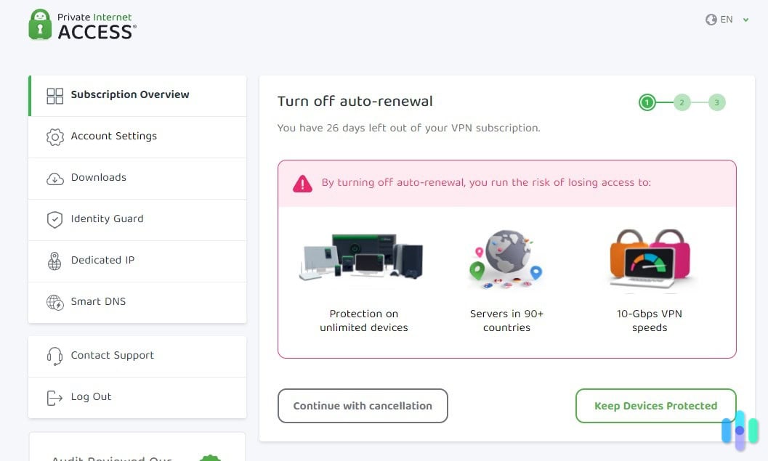Click the Servers in 90+ countries globe image
Screen dimensions: 768x461
[506, 259]
